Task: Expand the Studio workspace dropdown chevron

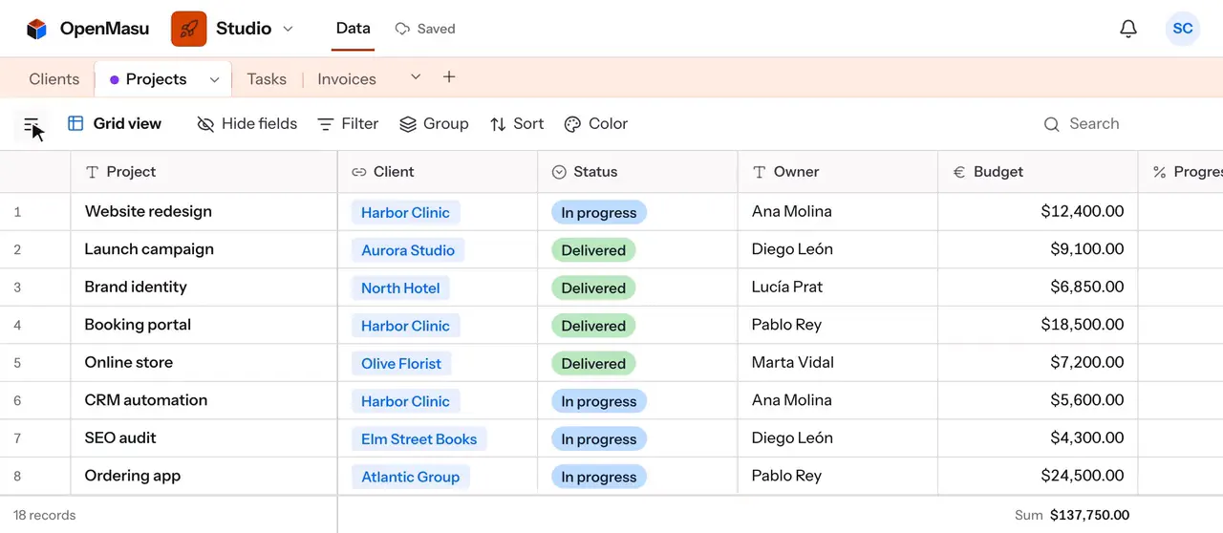Action: pos(289,29)
